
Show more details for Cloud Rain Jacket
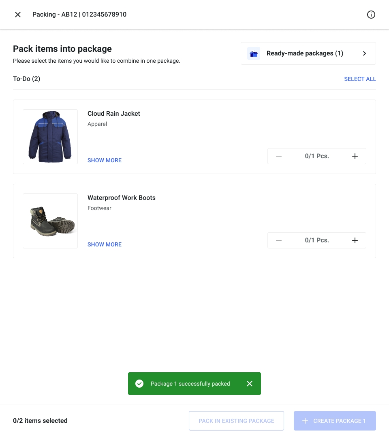coord(105,160)
